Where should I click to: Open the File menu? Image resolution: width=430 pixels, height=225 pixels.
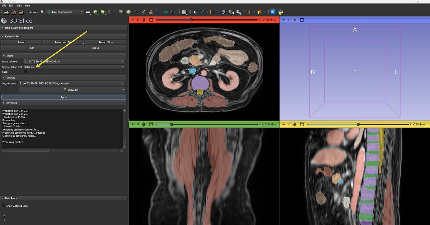coord(4,5)
